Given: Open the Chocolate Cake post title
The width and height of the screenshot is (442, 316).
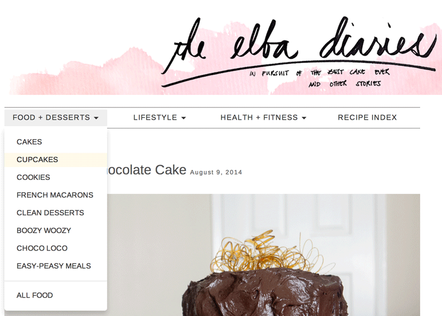Looking at the screenshot, I should pos(147,170).
